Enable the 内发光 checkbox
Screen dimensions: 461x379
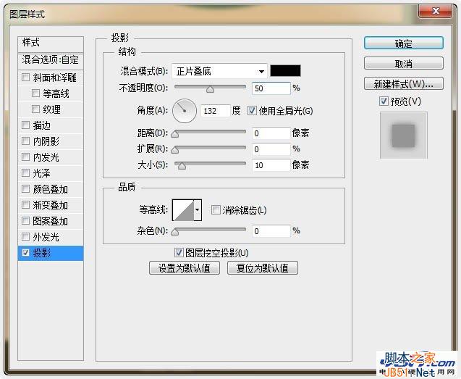coord(25,157)
